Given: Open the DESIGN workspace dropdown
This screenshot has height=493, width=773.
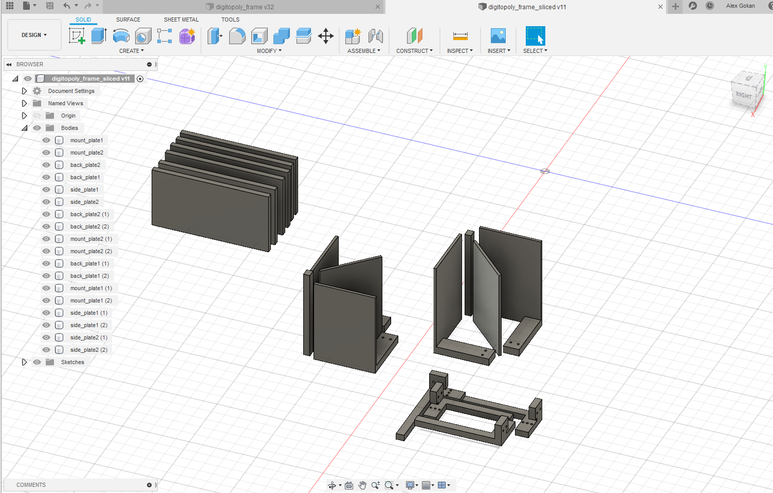Looking at the screenshot, I should pyautogui.click(x=34, y=35).
